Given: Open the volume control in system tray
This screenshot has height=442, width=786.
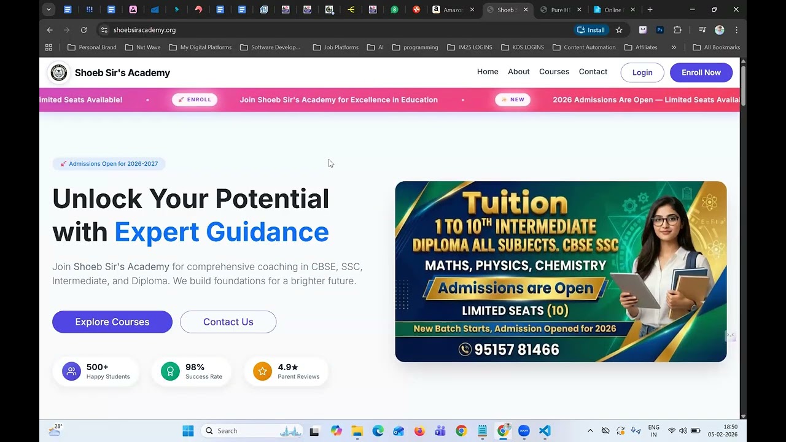Looking at the screenshot, I should coord(683,431).
